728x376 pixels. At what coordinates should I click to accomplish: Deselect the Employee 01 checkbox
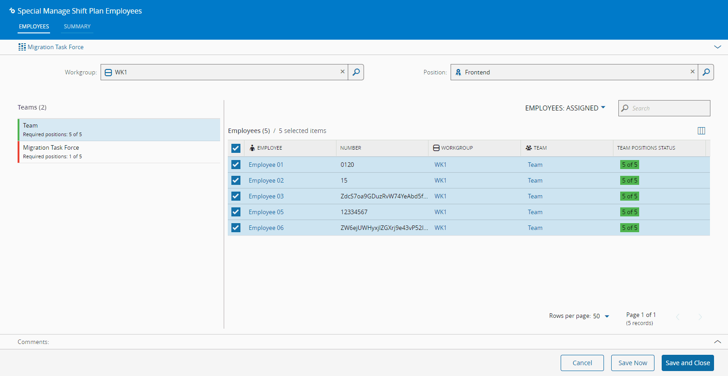click(236, 165)
